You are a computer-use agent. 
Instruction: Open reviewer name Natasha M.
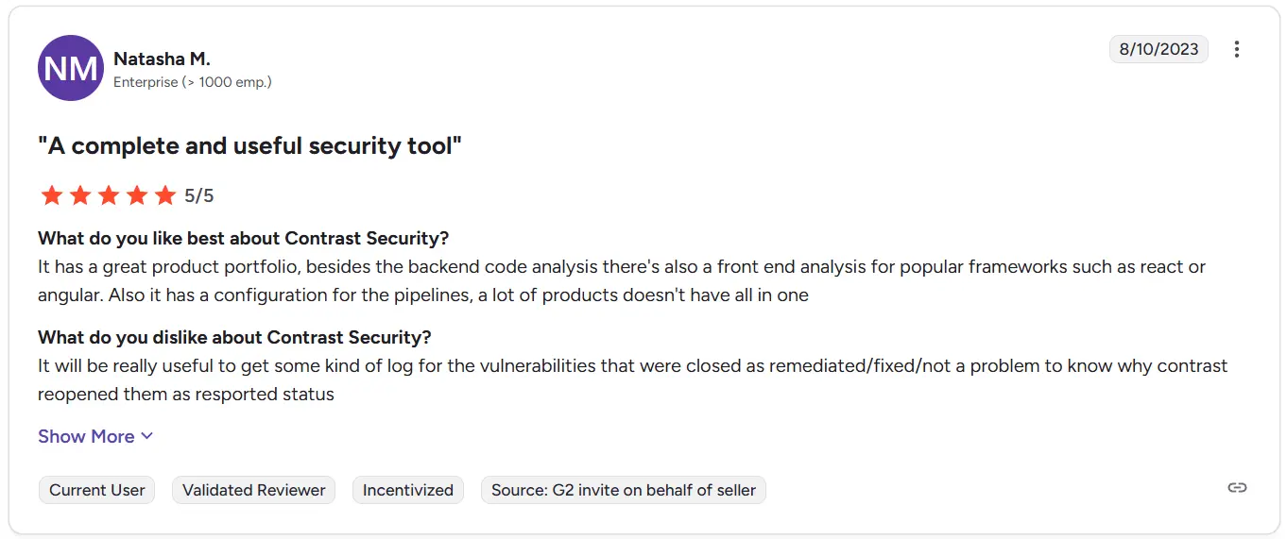(x=162, y=59)
